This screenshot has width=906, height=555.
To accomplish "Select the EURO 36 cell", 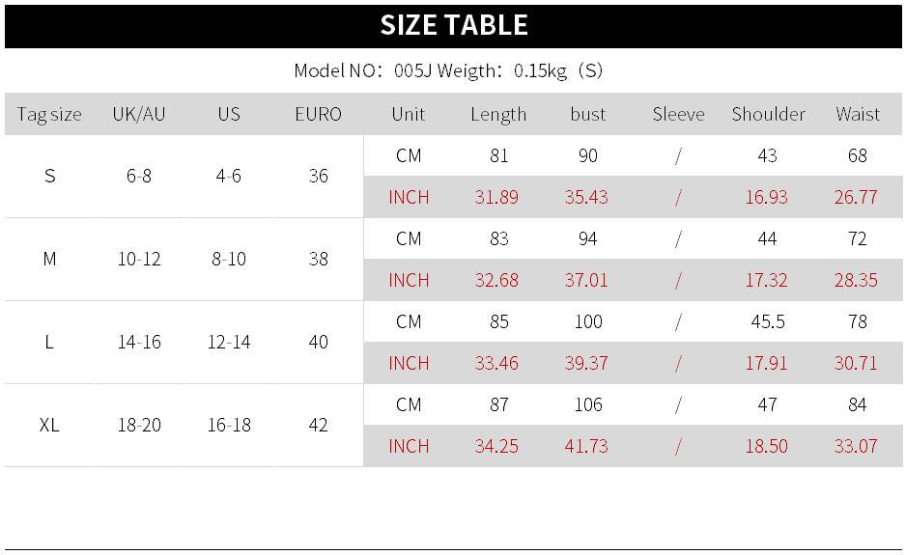I will point(319,176).
